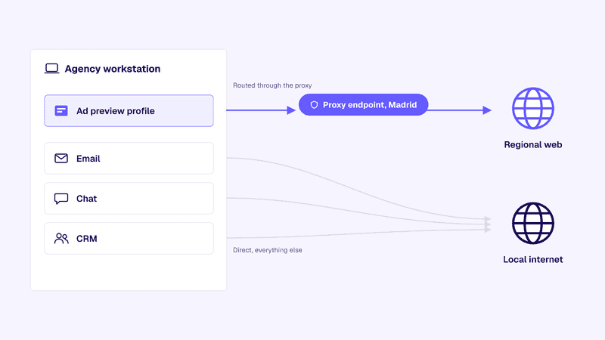Image resolution: width=605 pixels, height=340 pixels.
Task: Click the Routed through the proxy caption
Action: pyautogui.click(x=272, y=85)
